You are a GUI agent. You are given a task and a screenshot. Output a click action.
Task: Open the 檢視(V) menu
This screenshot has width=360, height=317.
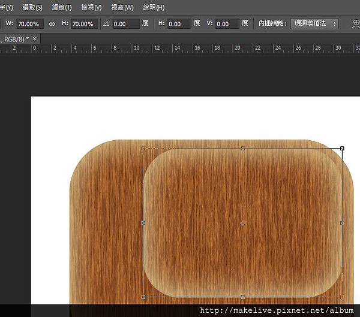coord(91,8)
